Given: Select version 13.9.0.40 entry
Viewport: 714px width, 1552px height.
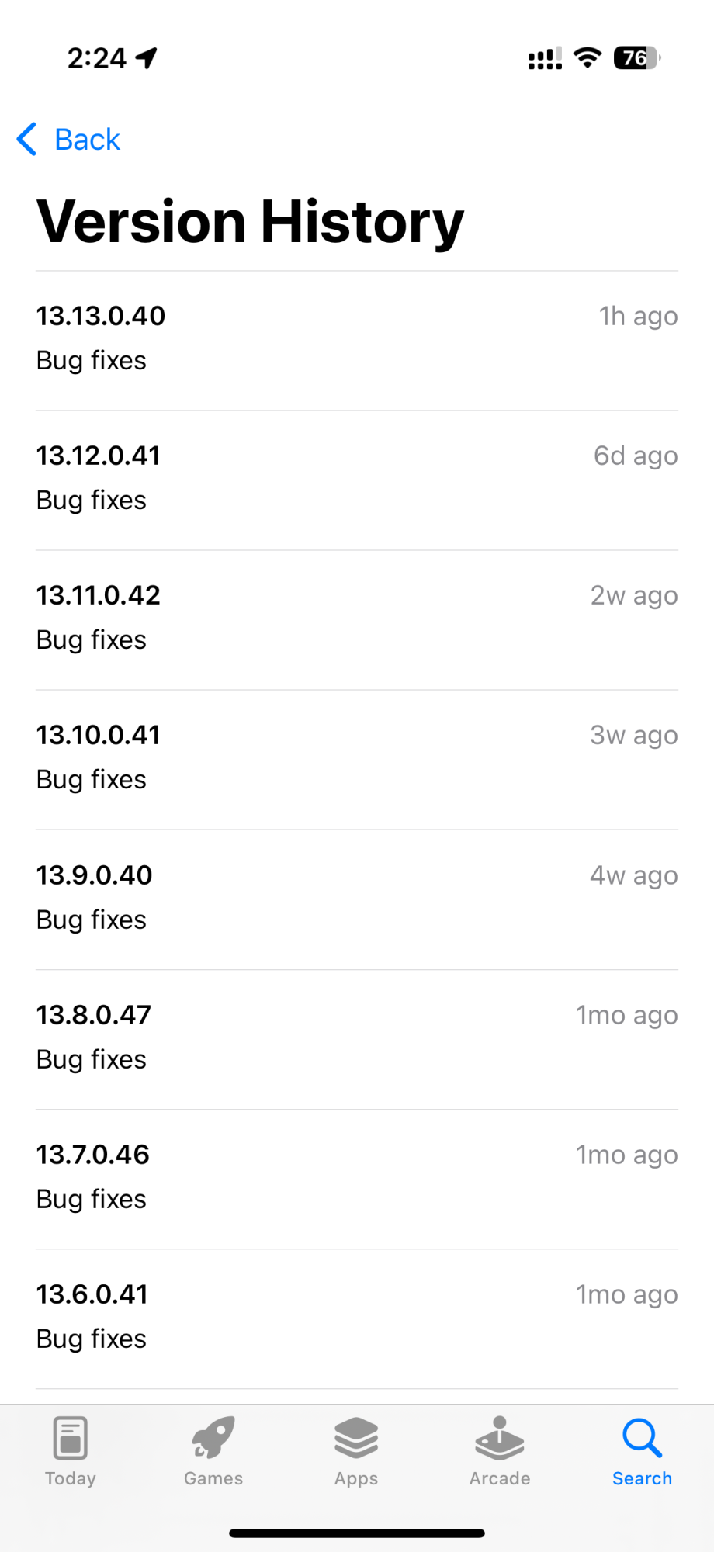Looking at the screenshot, I should [x=357, y=897].
